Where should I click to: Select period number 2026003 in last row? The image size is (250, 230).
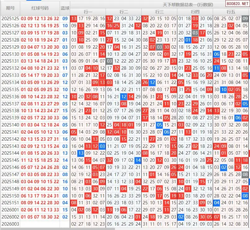coord(10,224)
